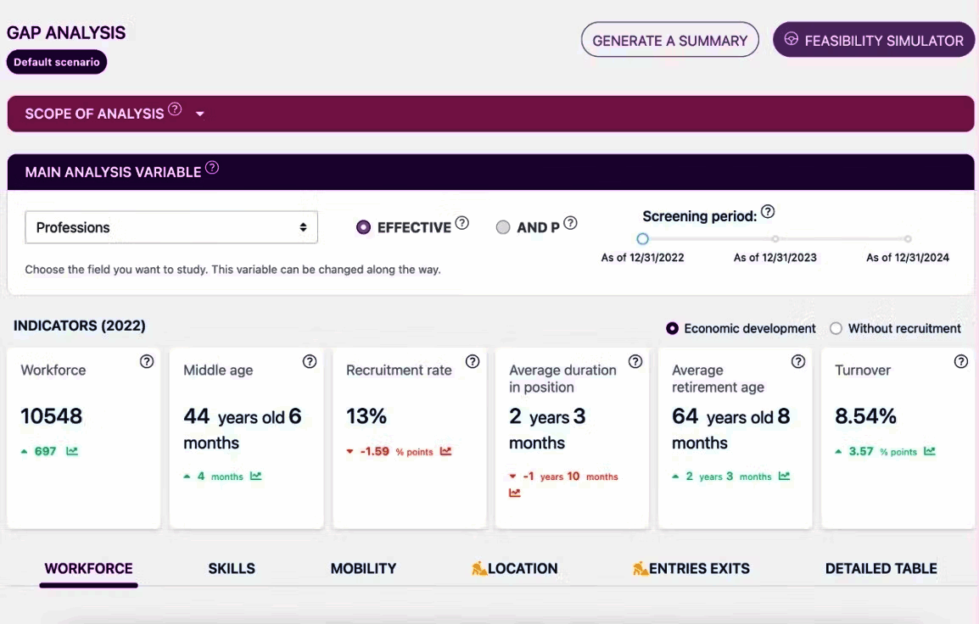Enable the Without recruitment view
The height and width of the screenshot is (624, 979).
click(836, 328)
